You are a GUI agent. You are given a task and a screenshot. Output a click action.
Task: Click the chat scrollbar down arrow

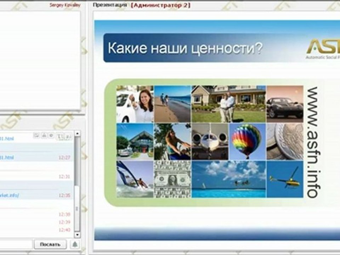coord(77,234)
